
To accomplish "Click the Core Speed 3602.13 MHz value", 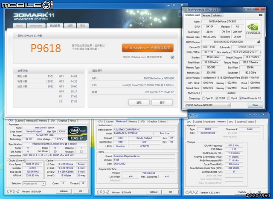I will point(33,164).
